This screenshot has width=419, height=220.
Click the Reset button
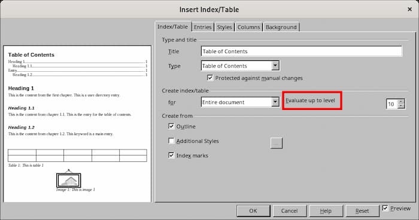click(x=362, y=211)
